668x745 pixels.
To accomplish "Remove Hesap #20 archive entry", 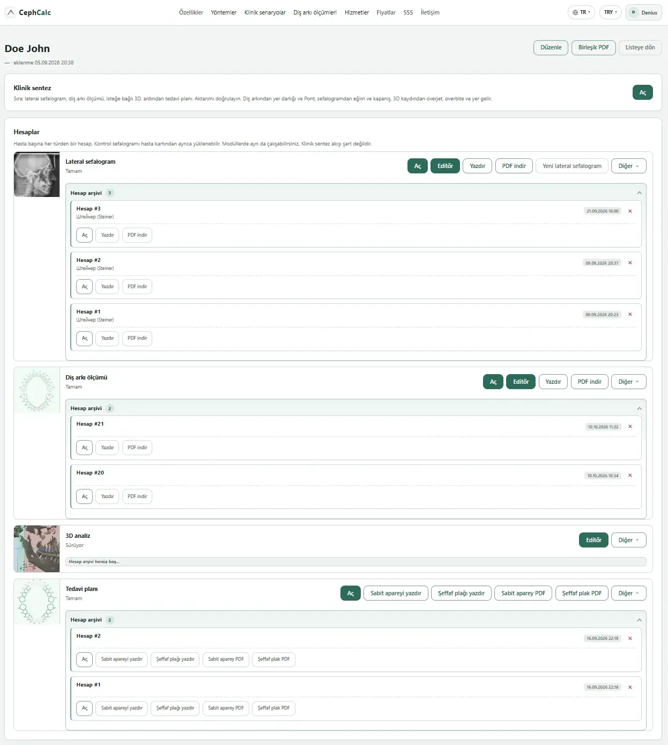I will tap(630, 475).
